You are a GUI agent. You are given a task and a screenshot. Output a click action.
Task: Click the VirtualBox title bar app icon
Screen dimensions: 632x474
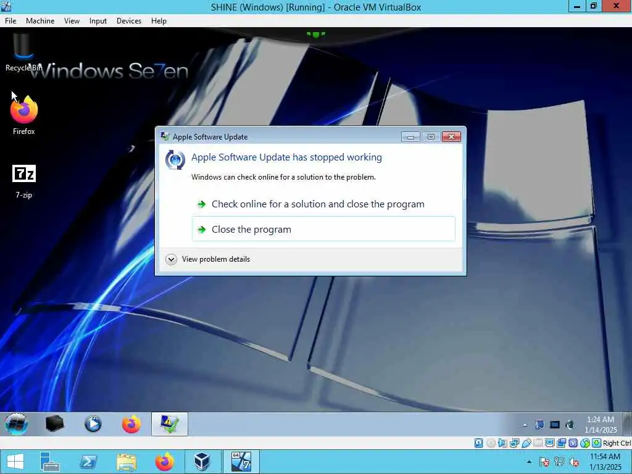point(6,6)
